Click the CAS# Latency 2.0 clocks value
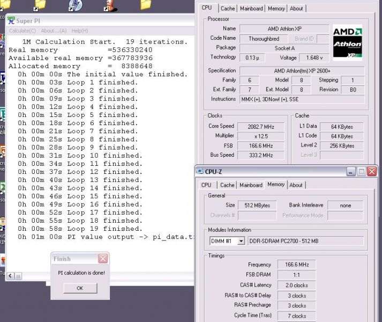The image size is (382, 322). tap(296, 286)
